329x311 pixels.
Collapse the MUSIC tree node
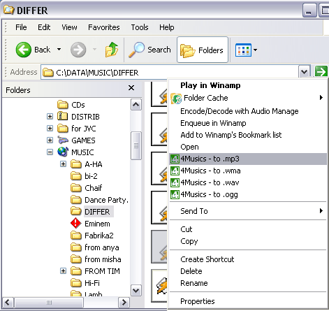coord(50,152)
